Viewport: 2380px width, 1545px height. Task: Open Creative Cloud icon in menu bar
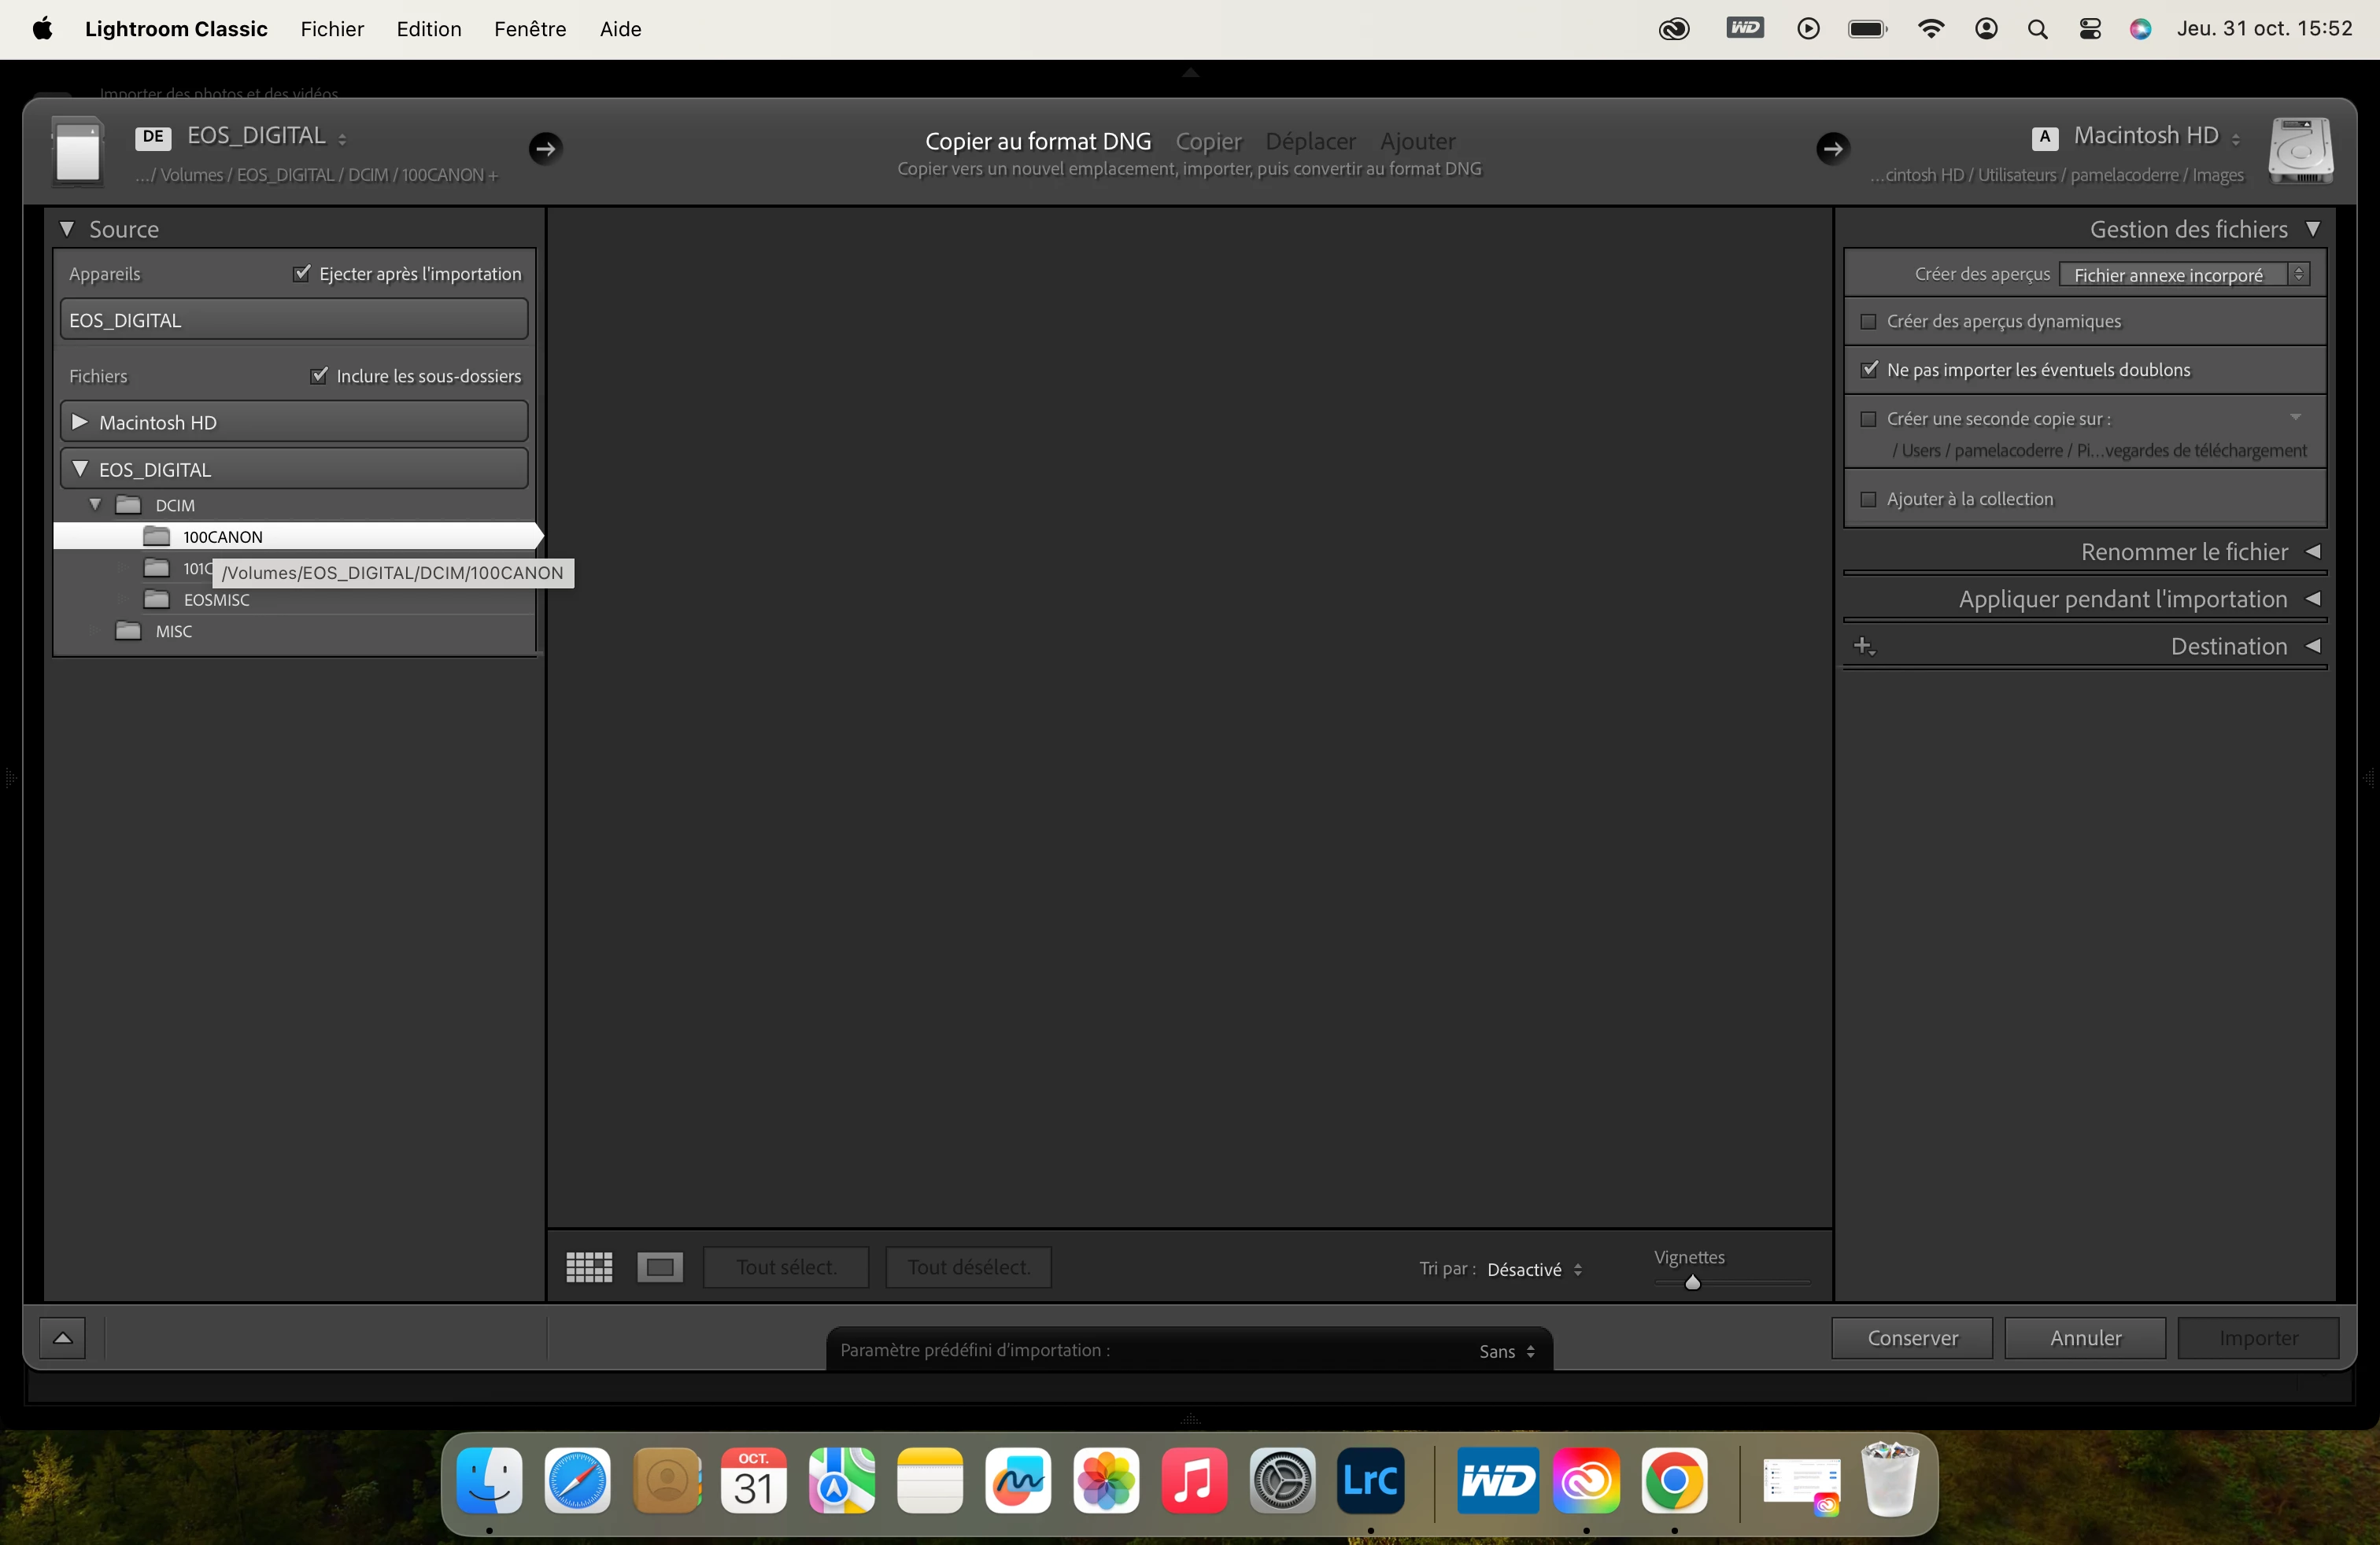click(1674, 29)
